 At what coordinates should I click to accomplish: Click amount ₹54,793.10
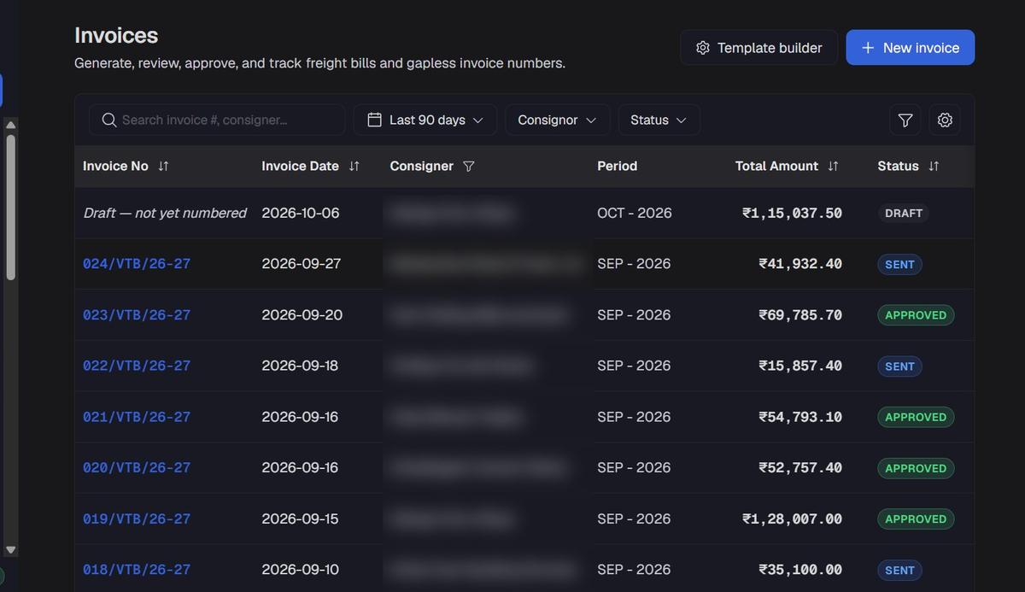[800, 417]
